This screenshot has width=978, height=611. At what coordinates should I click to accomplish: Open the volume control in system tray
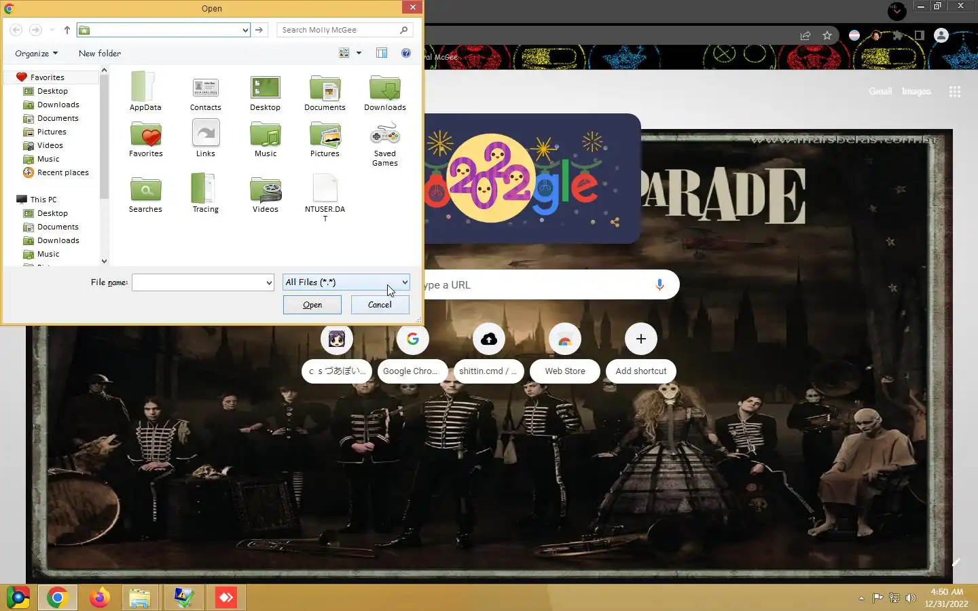pos(911,598)
